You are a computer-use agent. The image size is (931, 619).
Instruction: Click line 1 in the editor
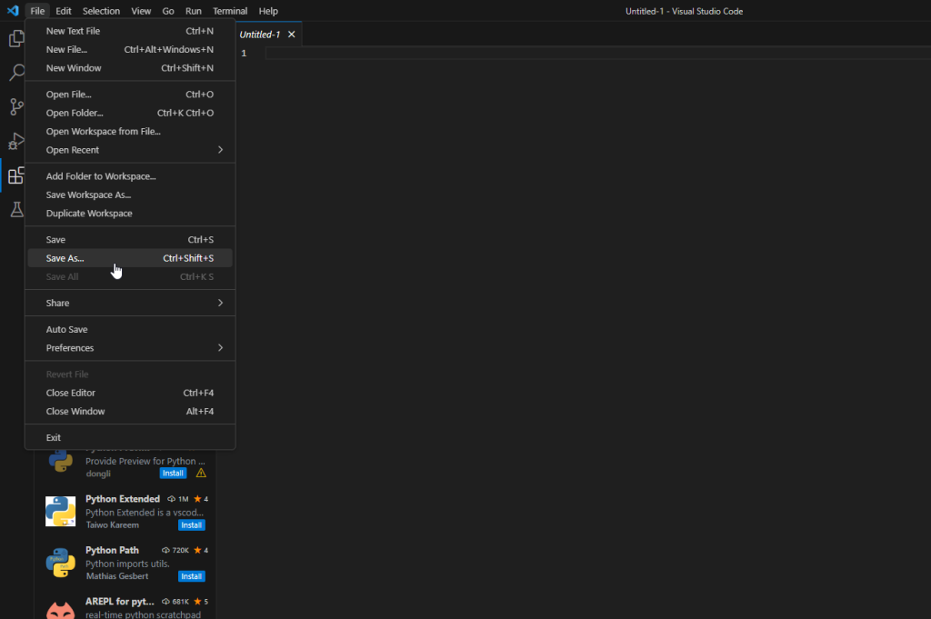(x=546, y=53)
